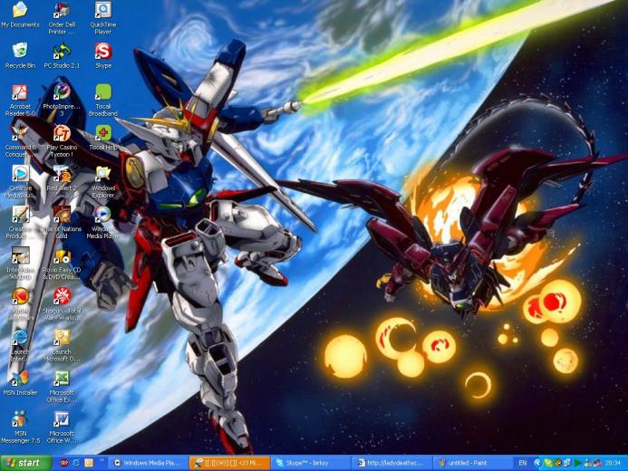Select the Creative MediaSource shortcut
Screen dimensions: 628x471
pos(20,182)
